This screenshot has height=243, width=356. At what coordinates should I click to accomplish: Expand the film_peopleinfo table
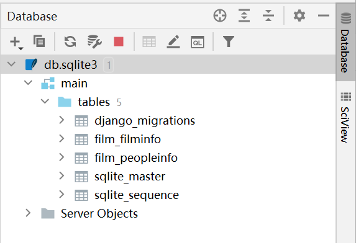tap(62, 157)
